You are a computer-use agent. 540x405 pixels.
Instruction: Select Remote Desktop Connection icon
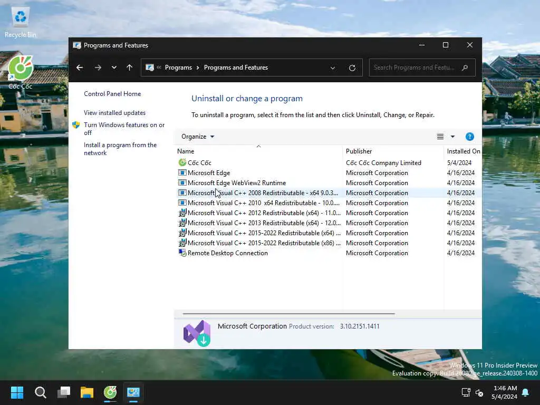tap(182, 253)
